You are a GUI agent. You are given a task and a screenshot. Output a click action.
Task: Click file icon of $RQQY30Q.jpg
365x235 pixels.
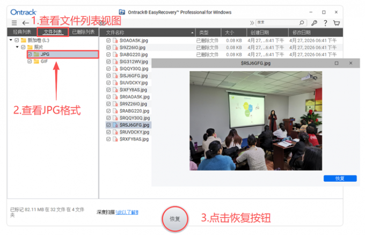[x=115, y=118]
